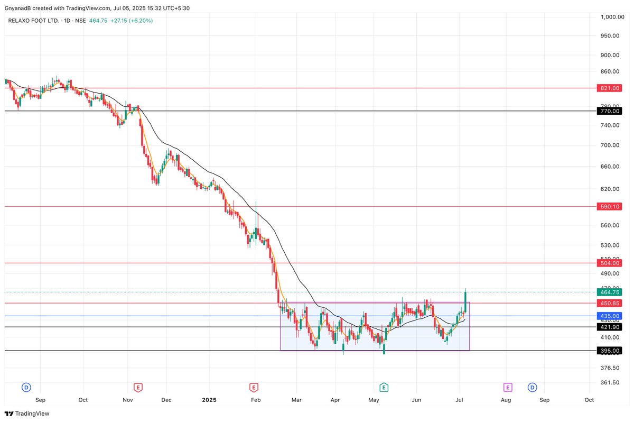Click the 435.00 blue price level label
Screen dimensions: 634x422
click(609, 316)
